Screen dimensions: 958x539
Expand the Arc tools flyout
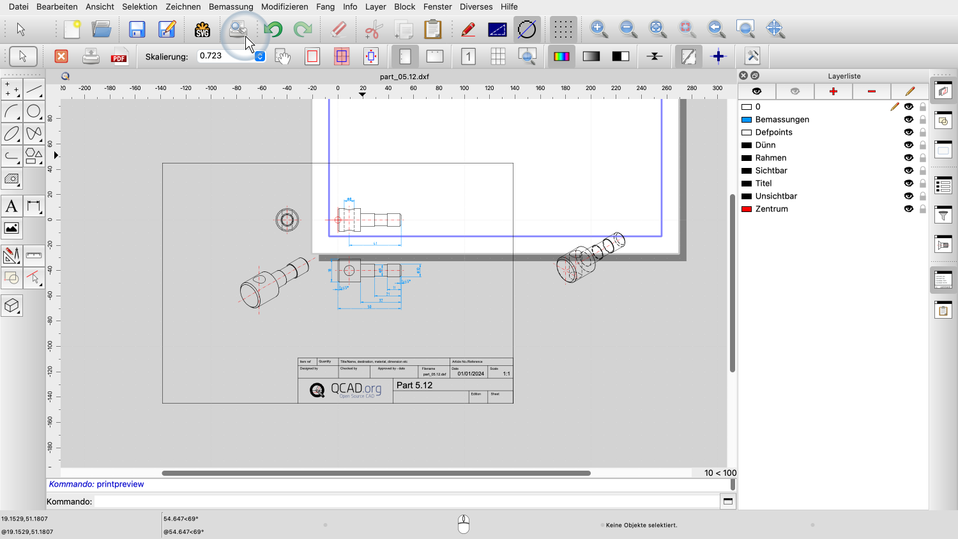tap(11, 112)
